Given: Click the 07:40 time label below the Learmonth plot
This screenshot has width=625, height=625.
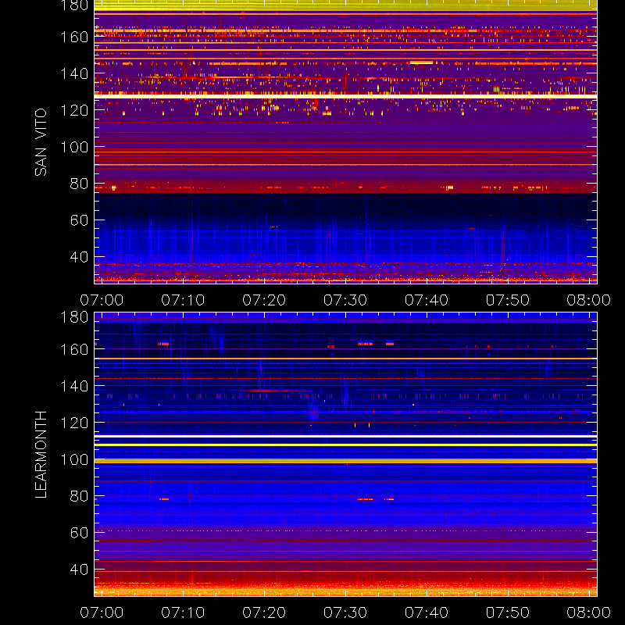Looking at the screenshot, I should tap(427, 612).
